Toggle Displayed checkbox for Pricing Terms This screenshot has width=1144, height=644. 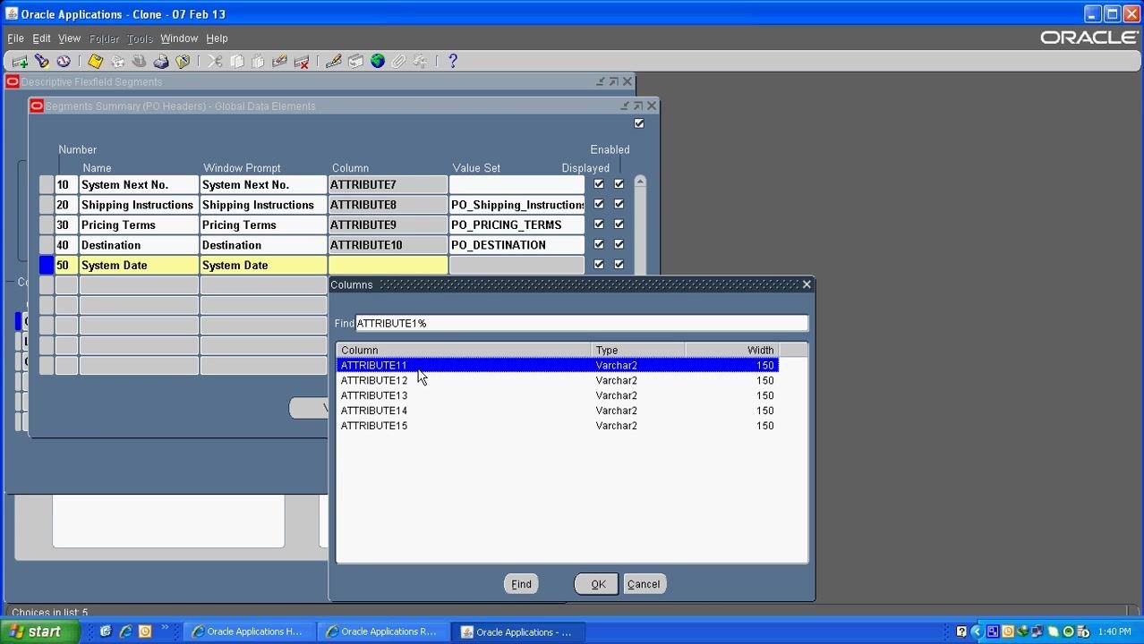599,225
